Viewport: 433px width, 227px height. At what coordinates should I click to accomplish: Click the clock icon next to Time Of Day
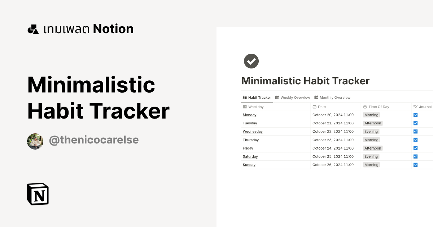click(x=365, y=107)
